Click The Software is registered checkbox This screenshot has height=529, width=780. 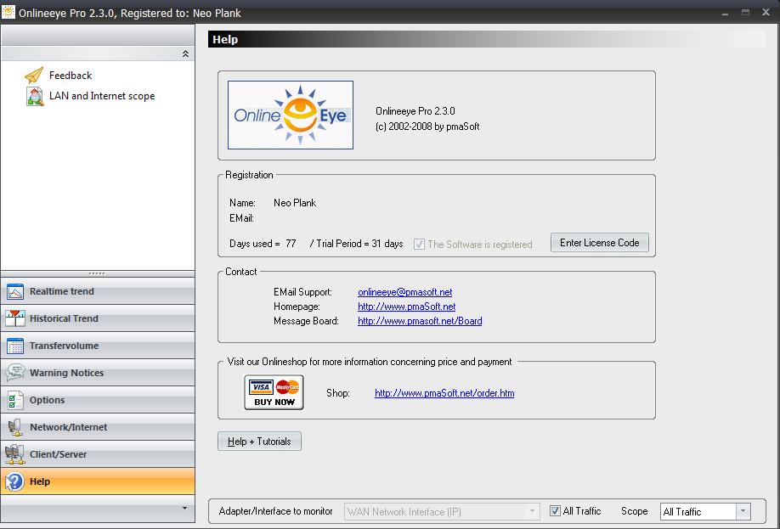pyautogui.click(x=420, y=244)
